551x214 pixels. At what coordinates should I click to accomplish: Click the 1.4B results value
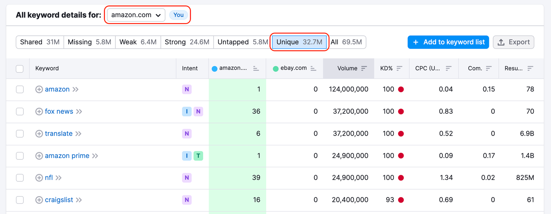pos(527,156)
